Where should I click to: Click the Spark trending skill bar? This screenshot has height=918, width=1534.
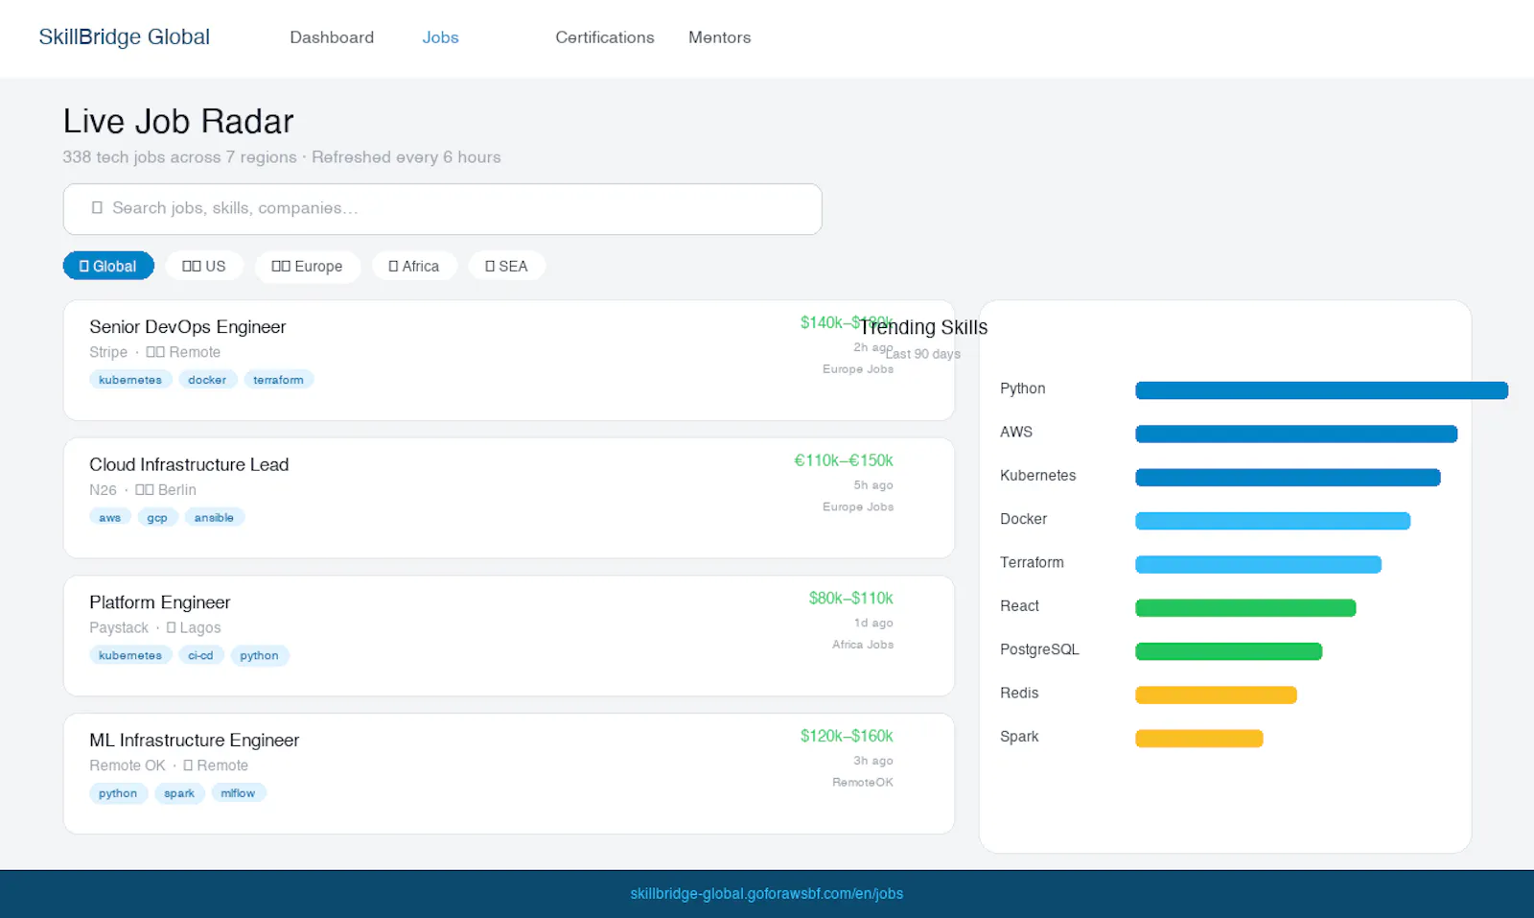coord(1198,739)
